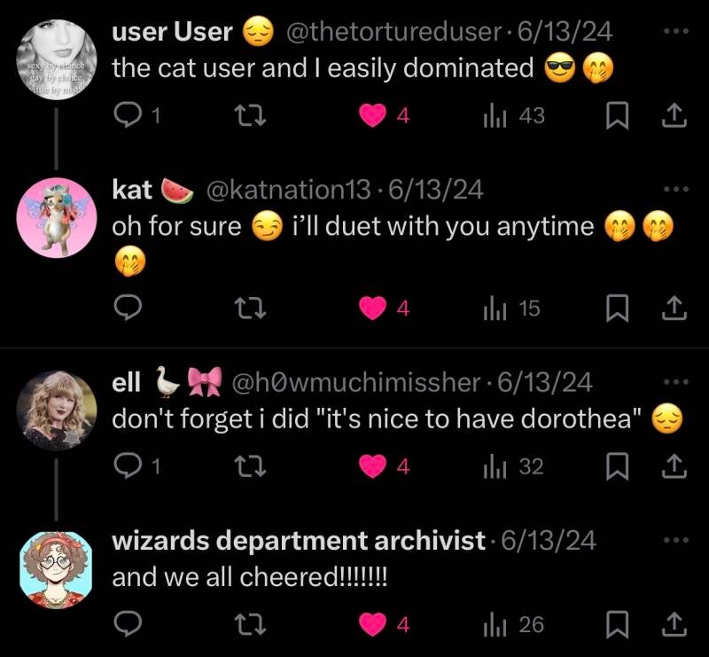Bookmark the "easily dominated" tweet
This screenshot has height=657, width=709.
617,115
